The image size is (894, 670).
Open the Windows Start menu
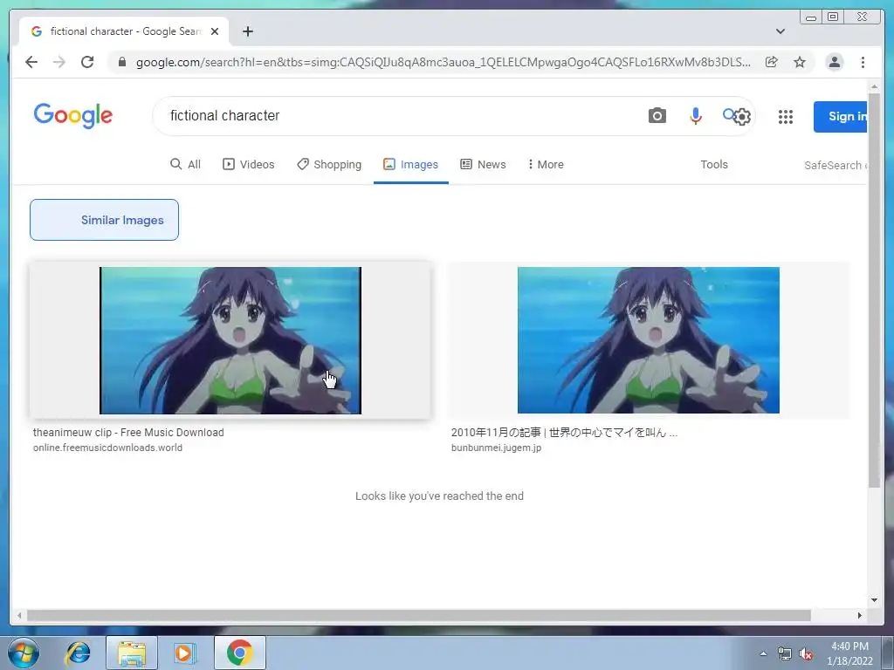point(24,653)
